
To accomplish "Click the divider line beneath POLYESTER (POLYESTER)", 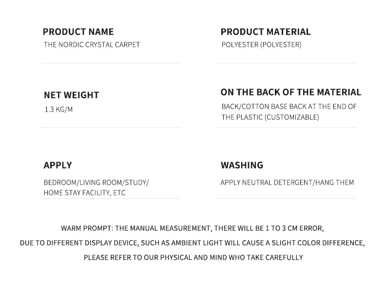I will 286,63.
